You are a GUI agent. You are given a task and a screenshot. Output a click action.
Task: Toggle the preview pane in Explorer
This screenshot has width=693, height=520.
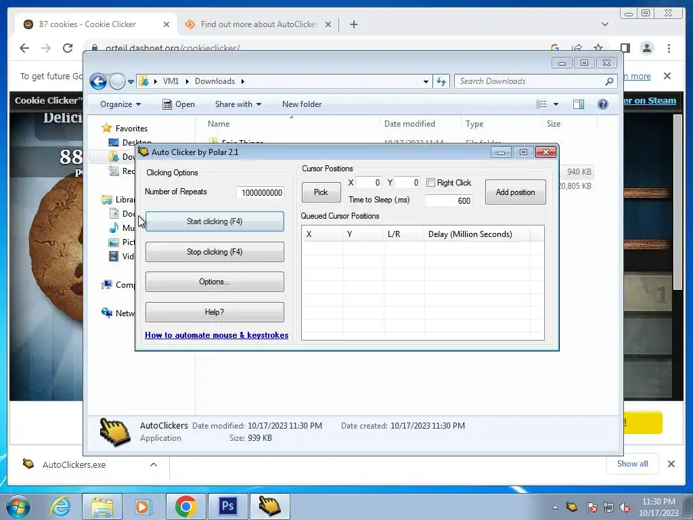point(579,104)
